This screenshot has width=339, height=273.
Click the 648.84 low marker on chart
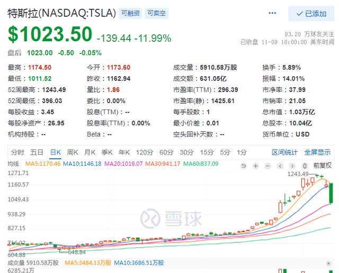[77, 252]
